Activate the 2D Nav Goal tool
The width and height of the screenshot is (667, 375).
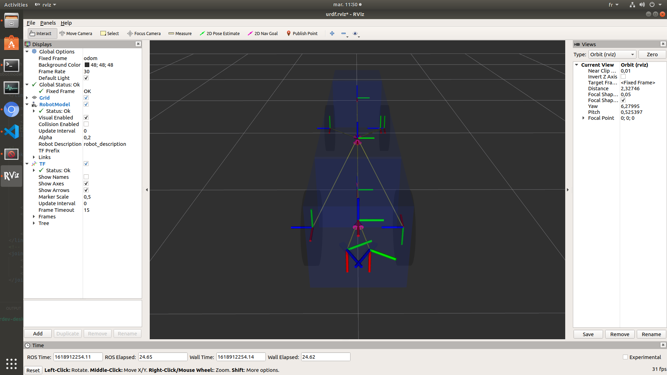(263, 33)
